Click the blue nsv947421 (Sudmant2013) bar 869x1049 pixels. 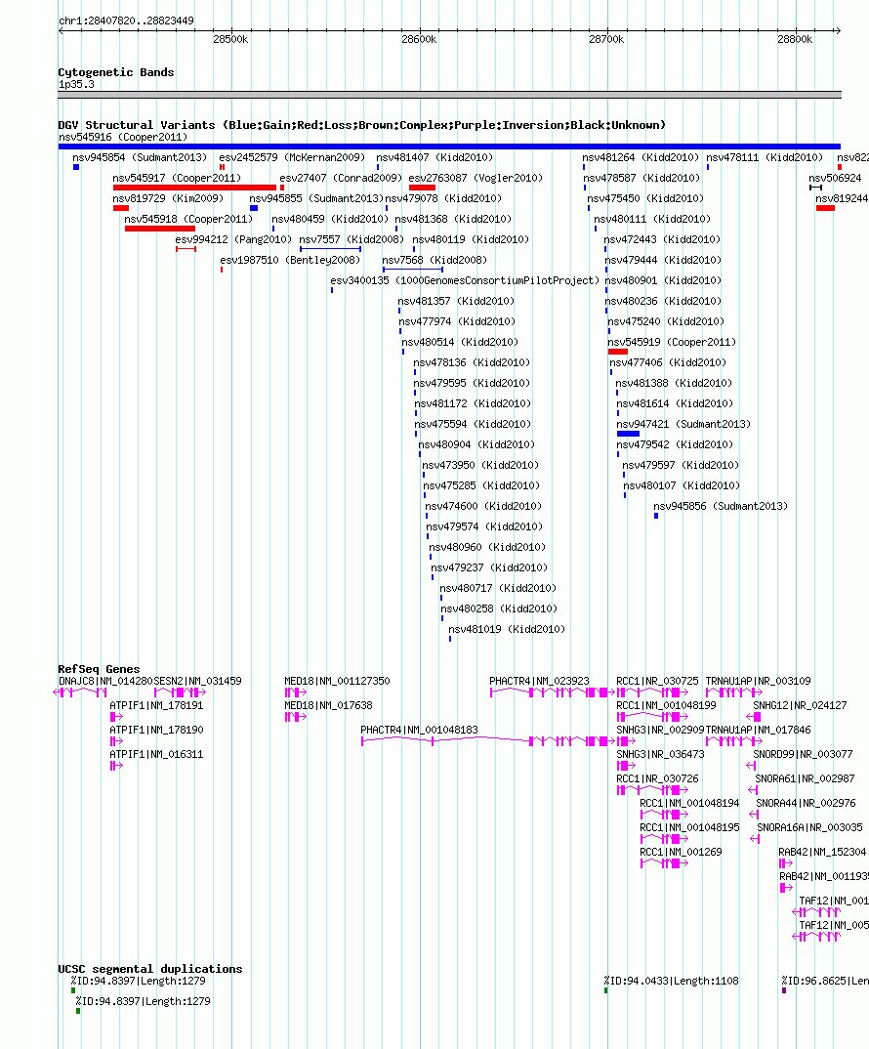628,435
